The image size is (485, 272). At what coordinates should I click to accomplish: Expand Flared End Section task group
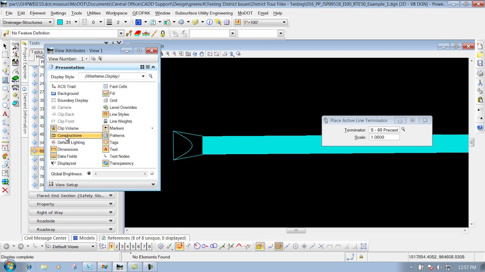tap(72, 196)
